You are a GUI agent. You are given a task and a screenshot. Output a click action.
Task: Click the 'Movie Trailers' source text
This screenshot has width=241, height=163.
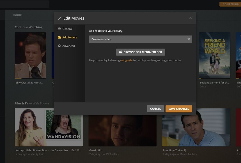(x=188, y=154)
